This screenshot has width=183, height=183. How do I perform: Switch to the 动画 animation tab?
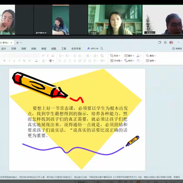[24, 48]
